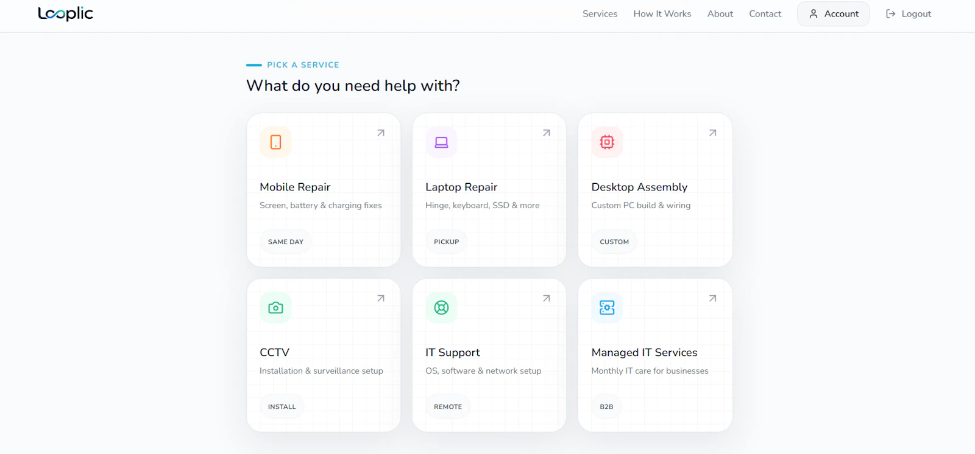The height and width of the screenshot is (454, 975).
Task: Click "Custom PC build & wiring" text
Action: pos(641,205)
